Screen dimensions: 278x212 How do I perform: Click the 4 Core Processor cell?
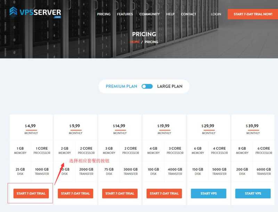(219, 151)
